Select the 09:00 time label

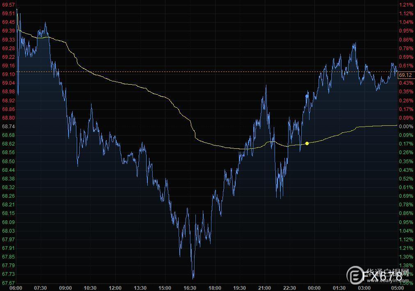(x=65, y=288)
